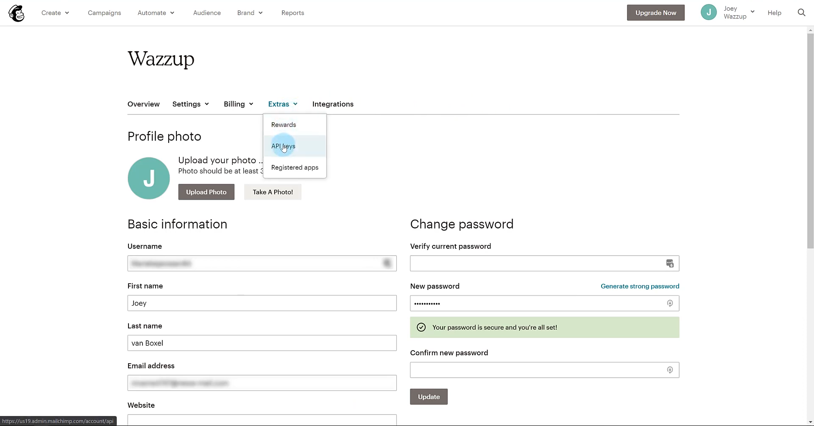Focus the Verify current password field
Screen dimensions: 814x426
coord(544,264)
